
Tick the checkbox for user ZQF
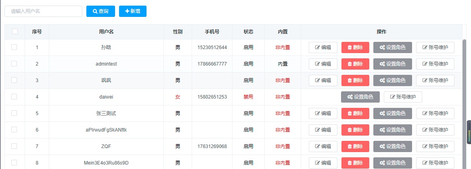click(x=14, y=146)
